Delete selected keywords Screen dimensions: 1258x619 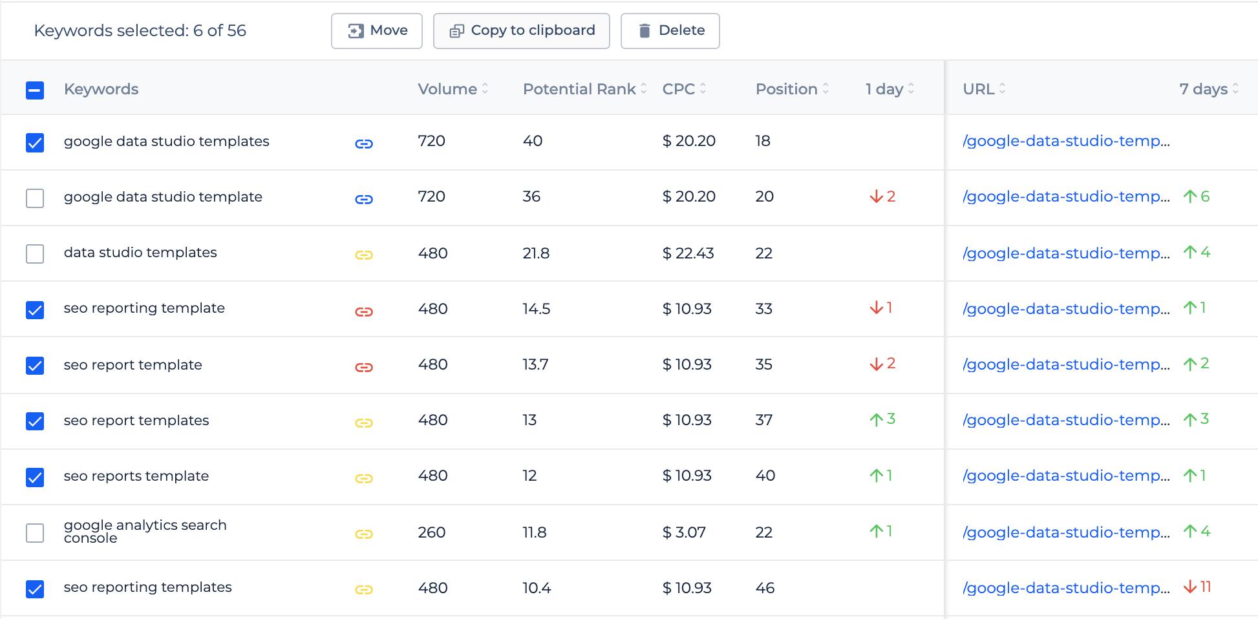tap(670, 31)
